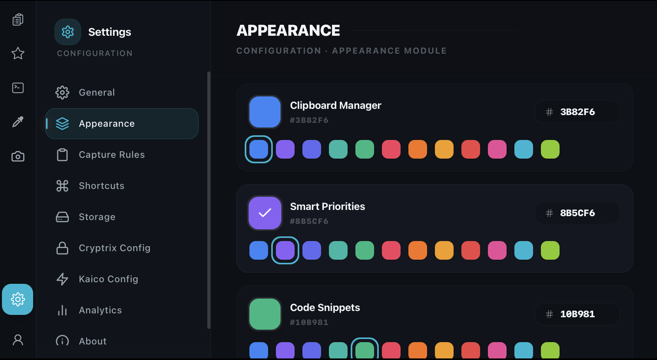
Task: Pick amber yellow swatch for Smart Priorities
Action: point(444,250)
